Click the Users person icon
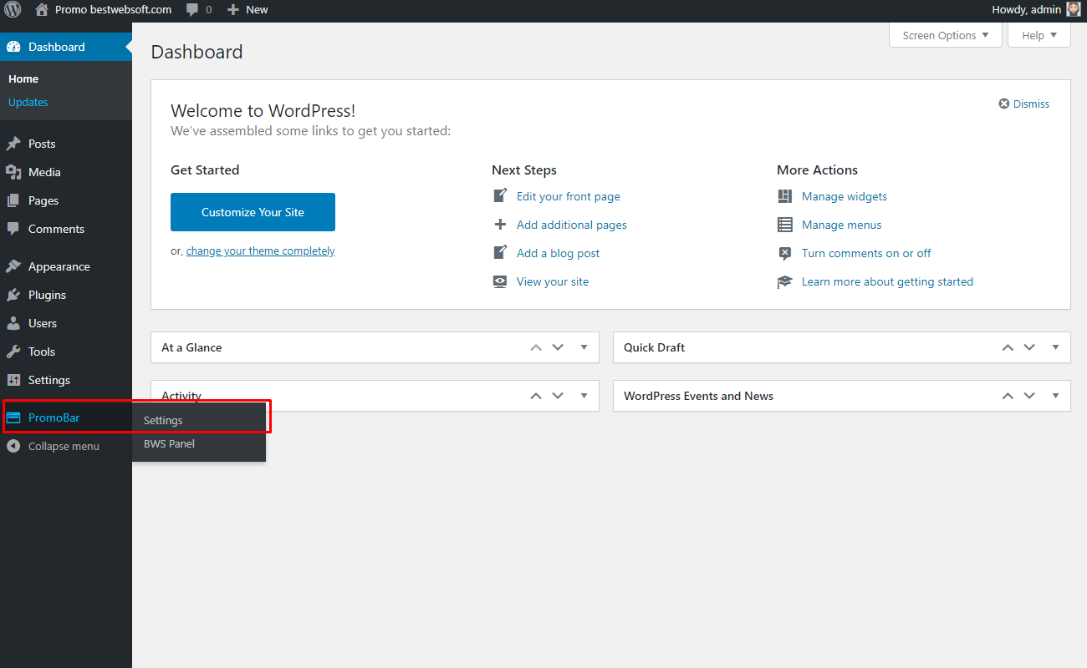This screenshot has width=1087, height=668. pyautogui.click(x=13, y=323)
